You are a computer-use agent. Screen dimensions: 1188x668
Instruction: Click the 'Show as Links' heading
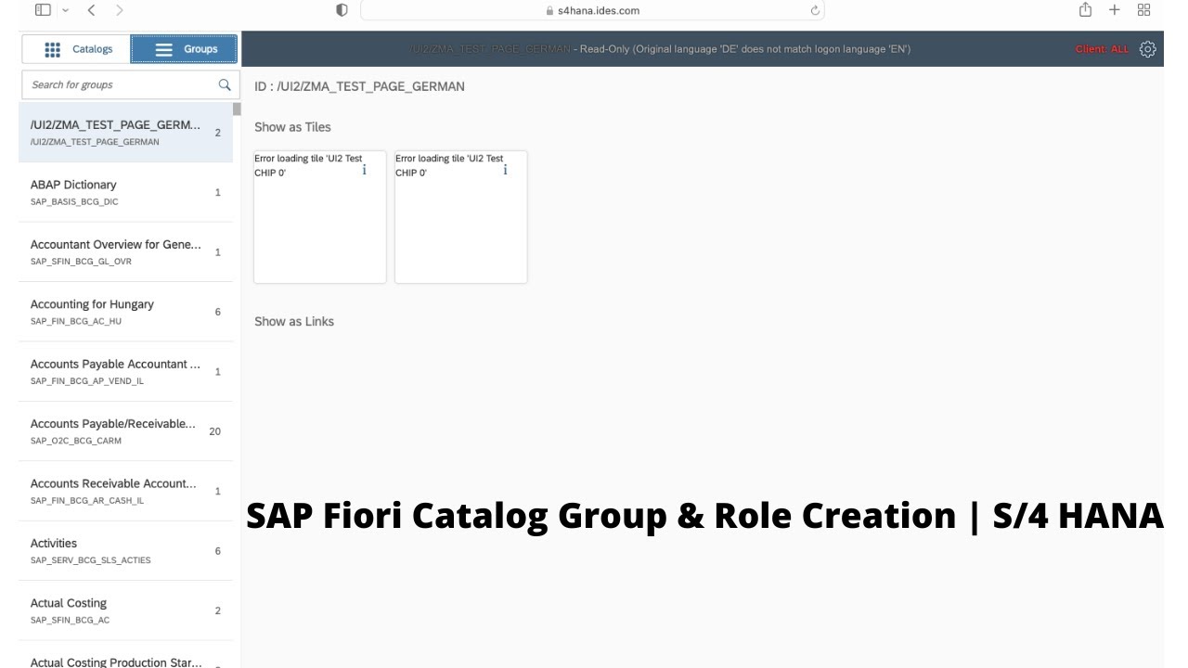[x=294, y=321]
